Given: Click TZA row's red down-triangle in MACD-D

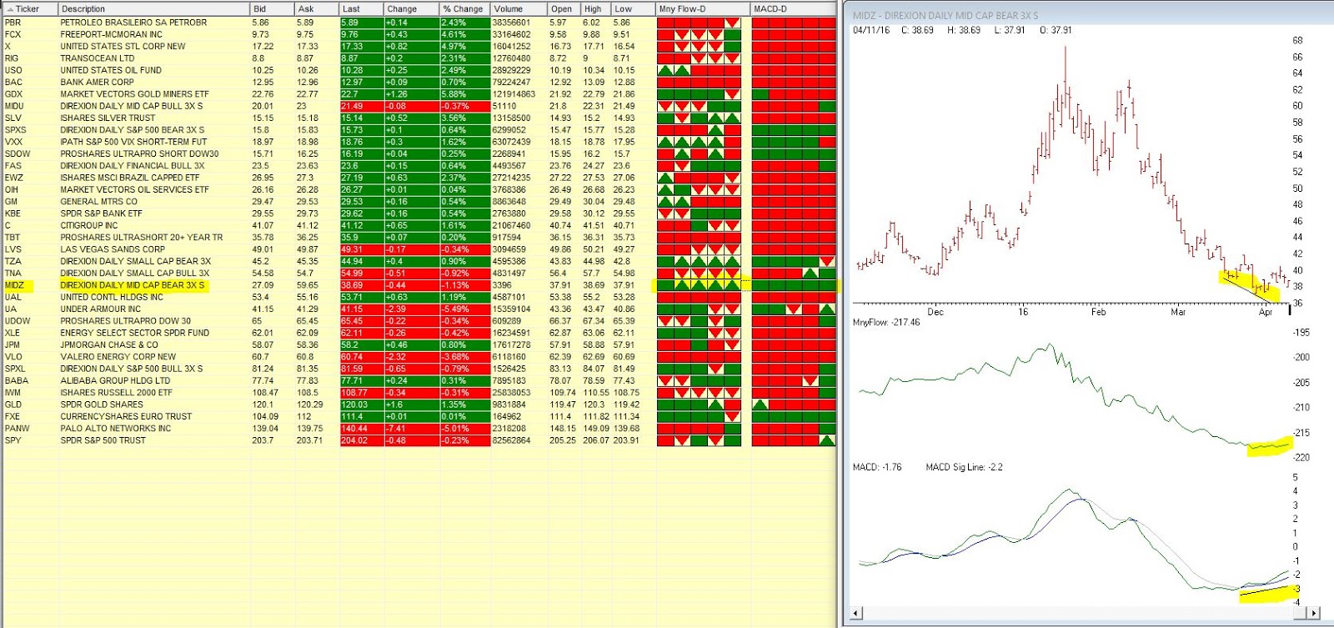Looking at the screenshot, I should coord(827,261).
